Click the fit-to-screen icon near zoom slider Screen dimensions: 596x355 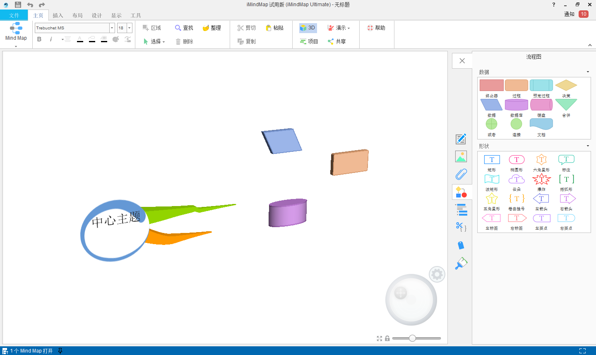pos(380,338)
